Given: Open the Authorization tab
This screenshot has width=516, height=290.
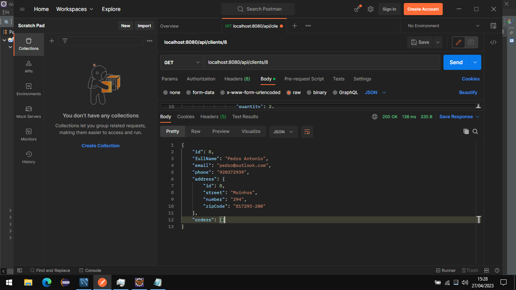Looking at the screenshot, I should [x=201, y=79].
